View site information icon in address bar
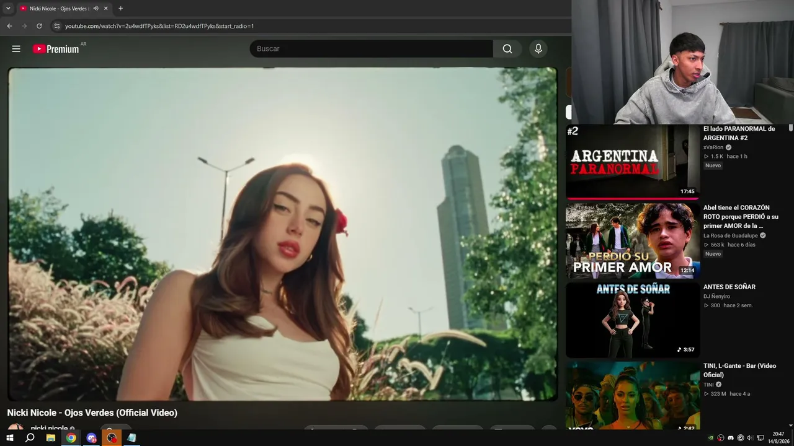 [x=56, y=26]
